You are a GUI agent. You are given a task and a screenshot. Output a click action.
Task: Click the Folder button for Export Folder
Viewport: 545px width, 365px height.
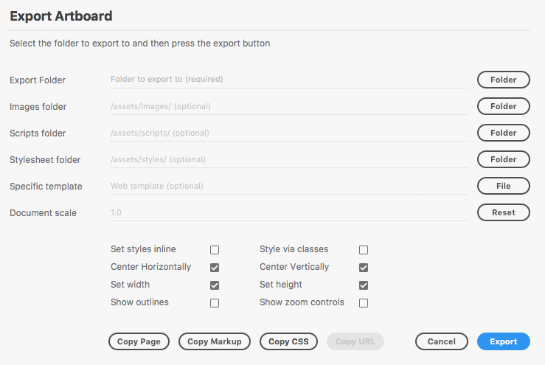point(503,80)
